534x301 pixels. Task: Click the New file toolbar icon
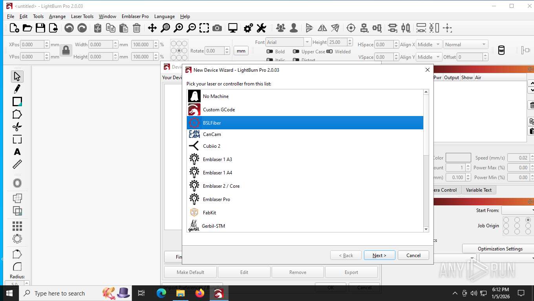[14, 28]
